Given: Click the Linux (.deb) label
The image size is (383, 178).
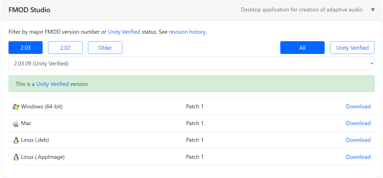Looking at the screenshot, I should tap(35, 140).
